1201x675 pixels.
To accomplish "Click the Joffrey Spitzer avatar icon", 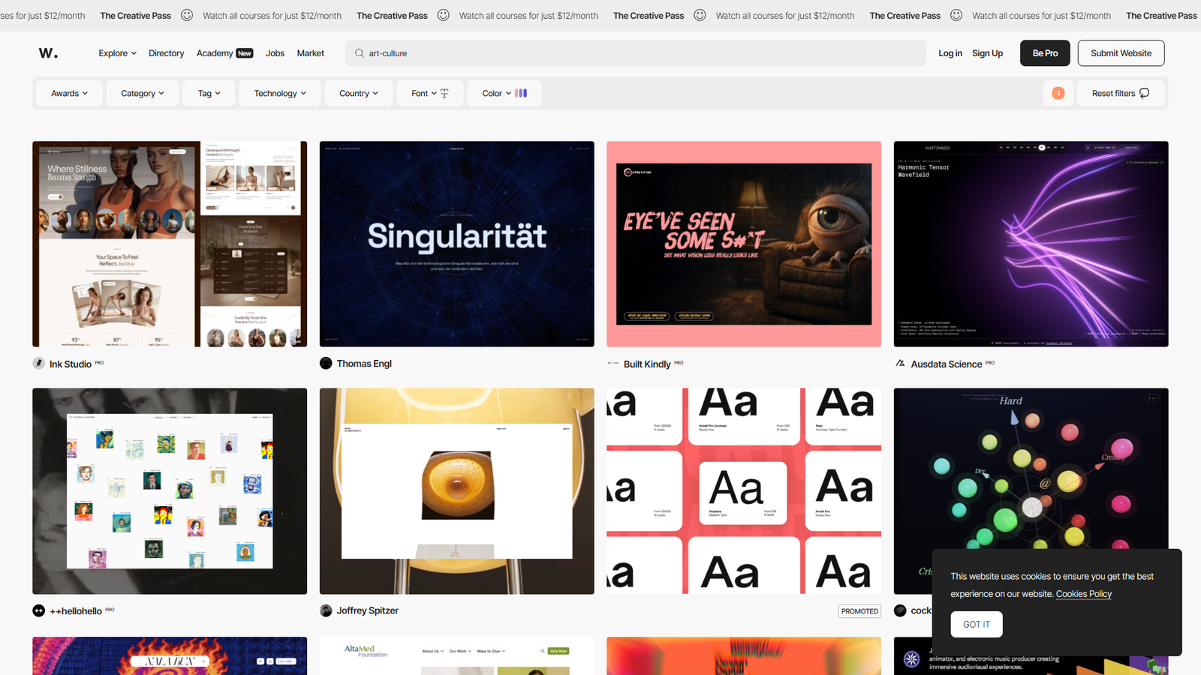I will [326, 610].
